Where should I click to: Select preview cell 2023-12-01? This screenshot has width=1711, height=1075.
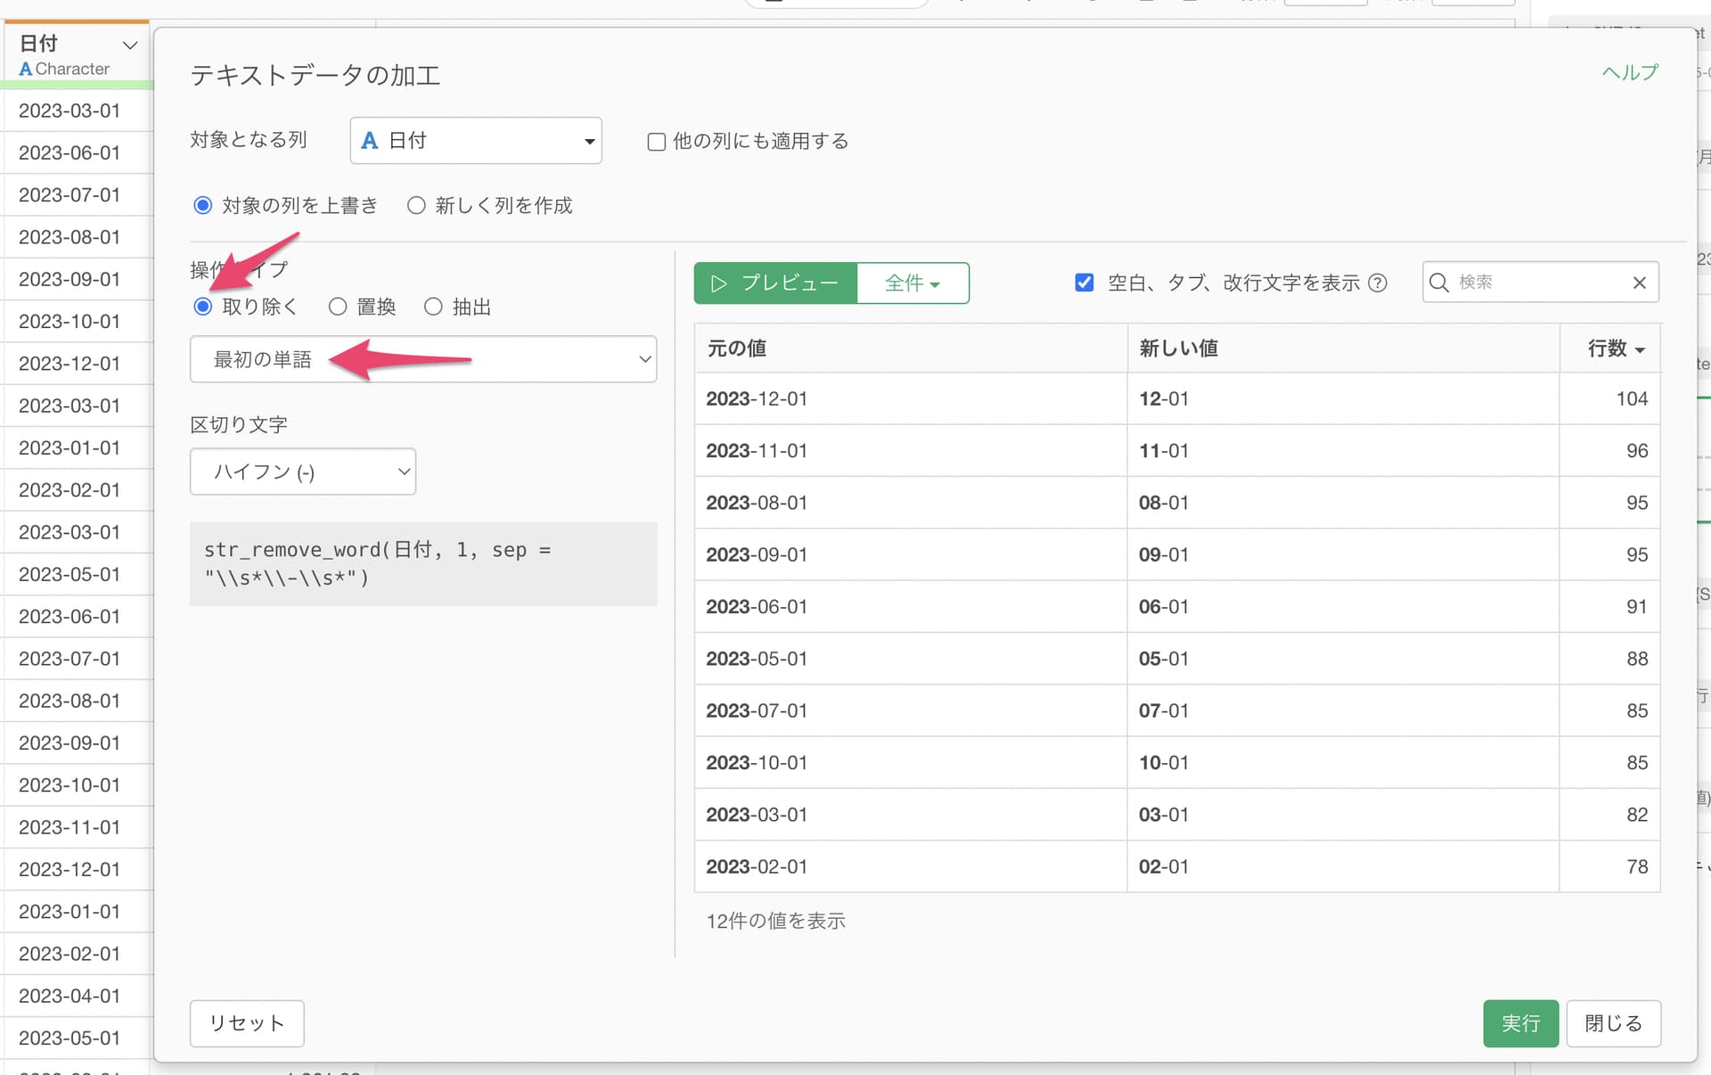pyautogui.click(x=911, y=398)
